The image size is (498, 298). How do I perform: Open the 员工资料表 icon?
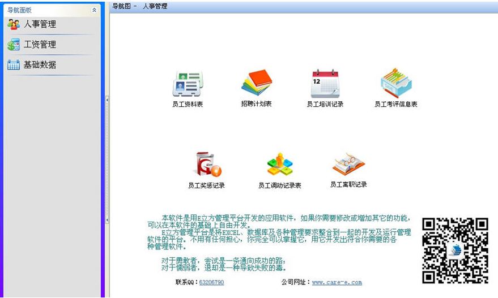point(188,84)
